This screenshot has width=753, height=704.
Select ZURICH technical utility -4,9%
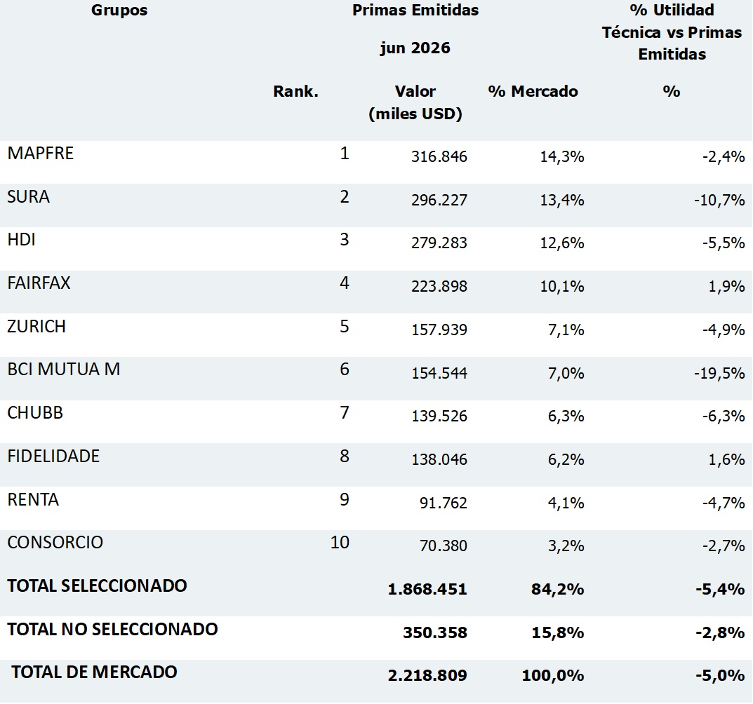coord(724,330)
